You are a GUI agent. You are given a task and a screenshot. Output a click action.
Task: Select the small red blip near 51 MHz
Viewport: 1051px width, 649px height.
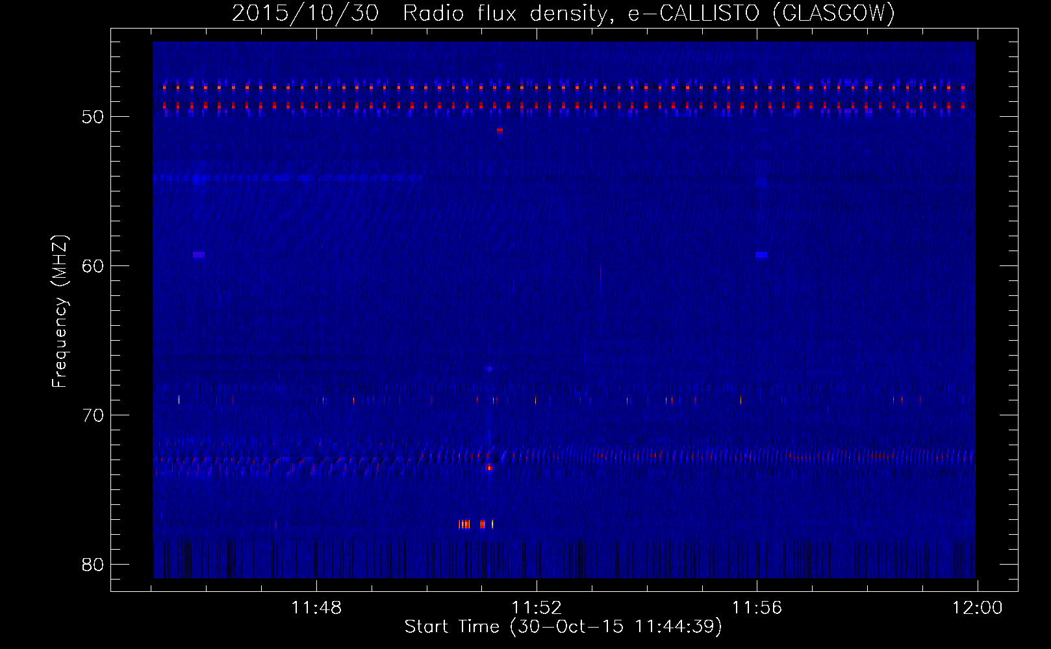coord(500,130)
